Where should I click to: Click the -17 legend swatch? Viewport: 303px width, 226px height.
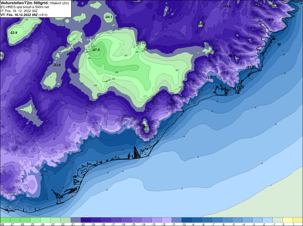(116, 220)
